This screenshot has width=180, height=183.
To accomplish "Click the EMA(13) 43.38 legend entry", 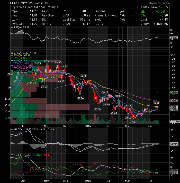I will tap(21, 63).
